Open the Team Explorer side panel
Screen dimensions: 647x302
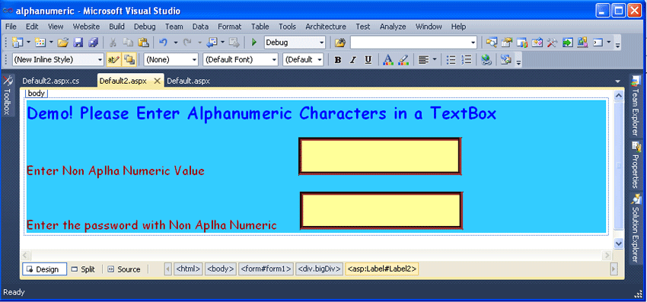(636, 106)
